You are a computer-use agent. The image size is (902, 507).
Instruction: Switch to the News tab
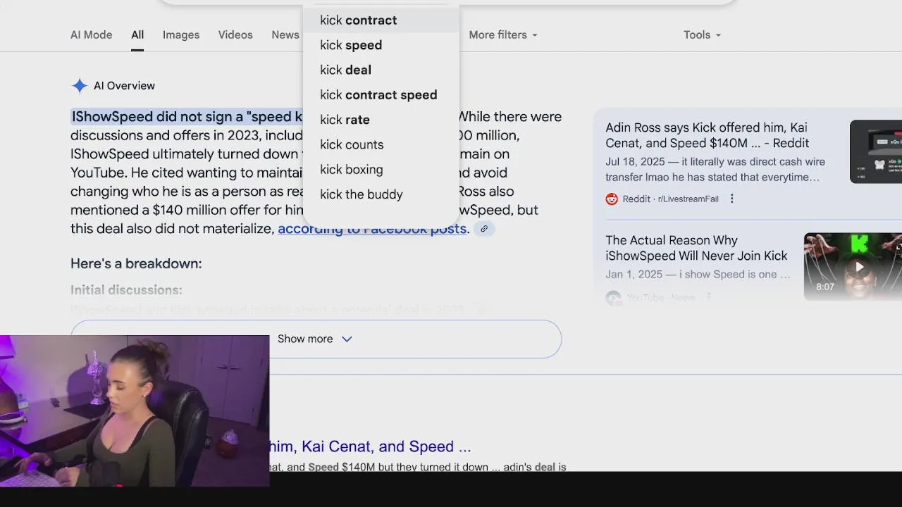[285, 35]
